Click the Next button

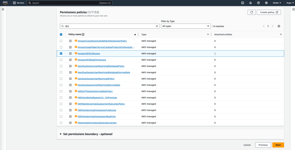pyautogui.click(x=278, y=145)
